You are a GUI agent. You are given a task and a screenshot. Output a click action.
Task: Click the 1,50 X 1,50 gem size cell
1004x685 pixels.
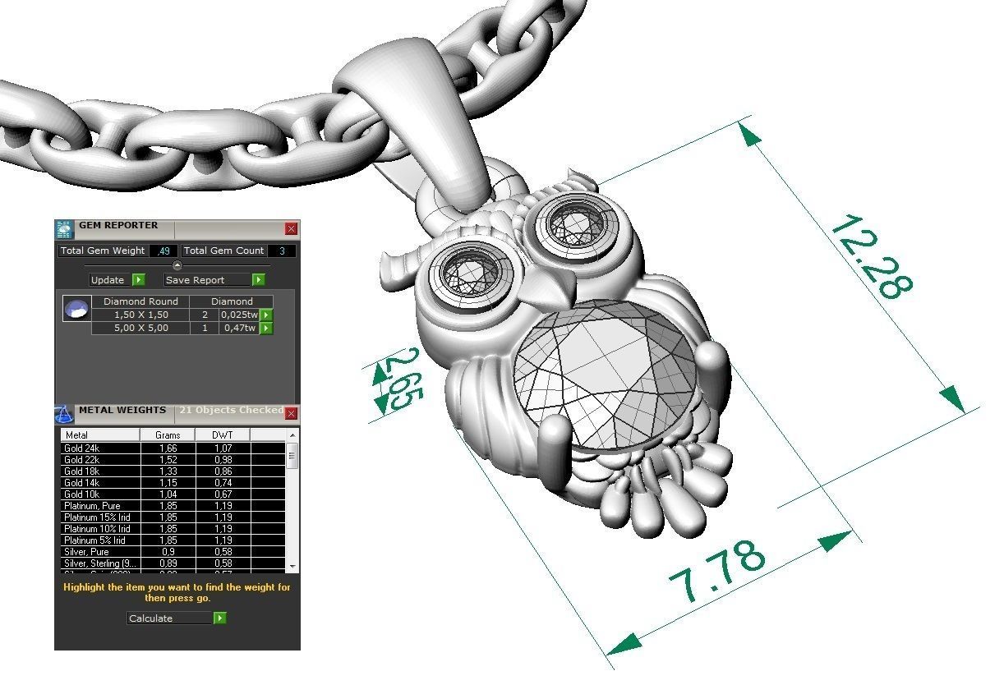tap(140, 315)
